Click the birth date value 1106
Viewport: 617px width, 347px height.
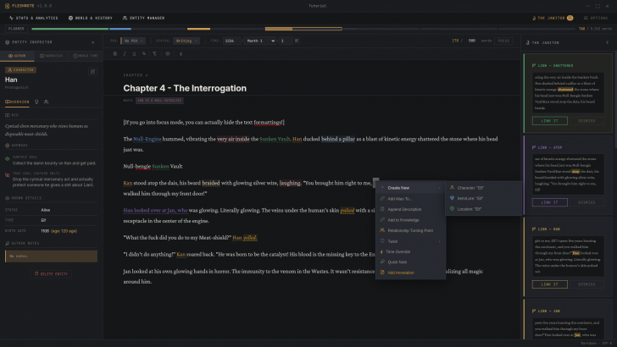(x=45, y=231)
